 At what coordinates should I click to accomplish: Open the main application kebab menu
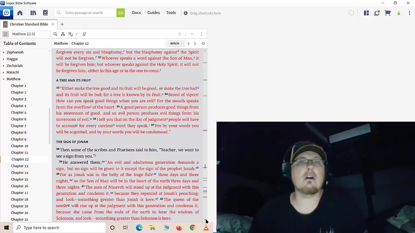point(409,13)
